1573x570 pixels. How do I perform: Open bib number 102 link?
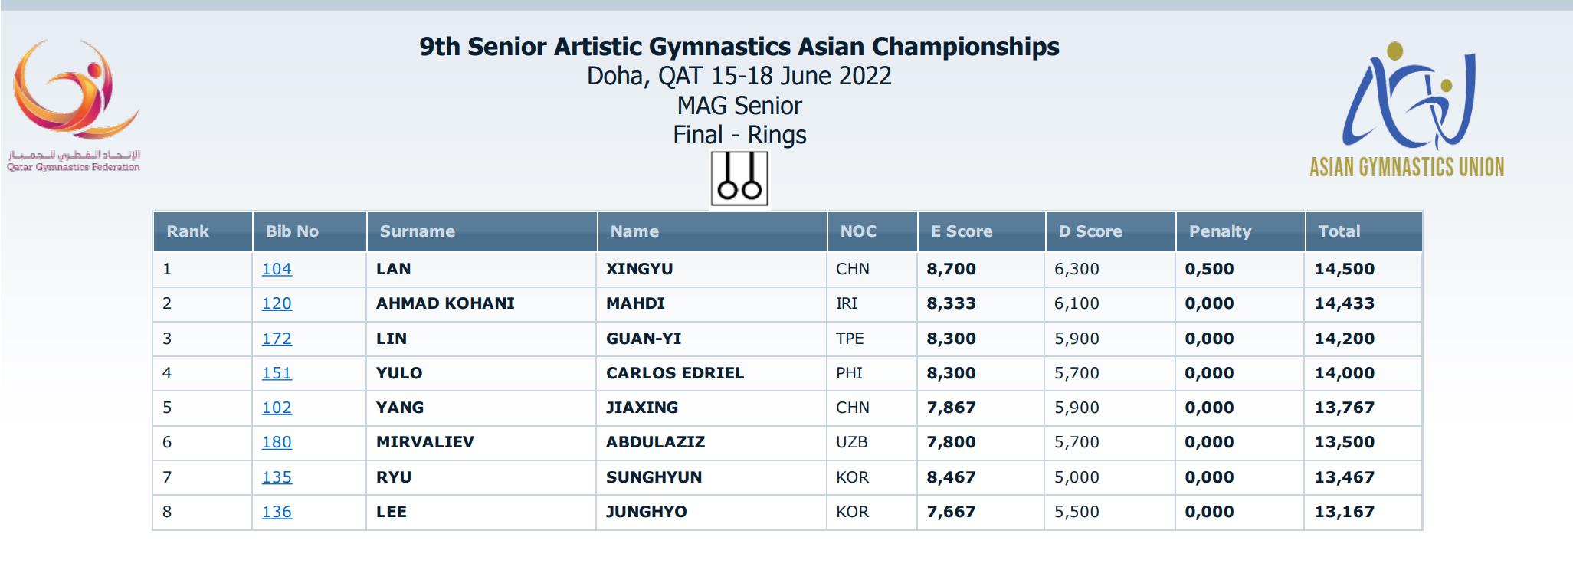[277, 408]
